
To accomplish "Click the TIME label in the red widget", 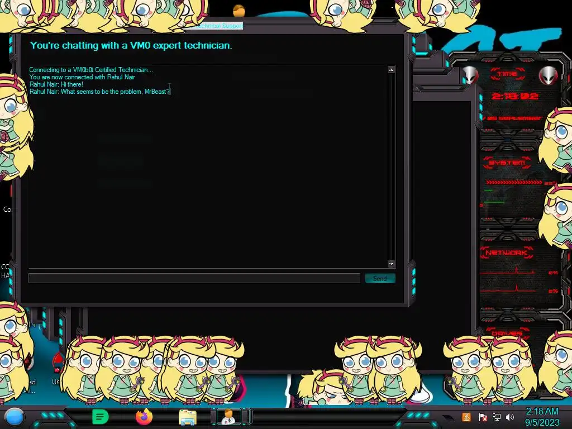I will pyautogui.click(x=507, y=74).
